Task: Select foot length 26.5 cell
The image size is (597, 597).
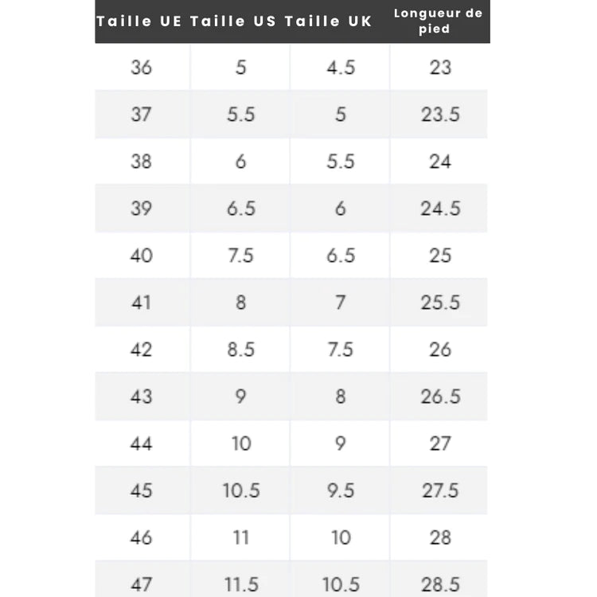Action: [440, 396]
